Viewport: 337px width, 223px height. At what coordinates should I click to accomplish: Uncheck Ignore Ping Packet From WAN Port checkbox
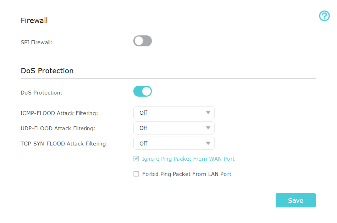click(136, 159)
